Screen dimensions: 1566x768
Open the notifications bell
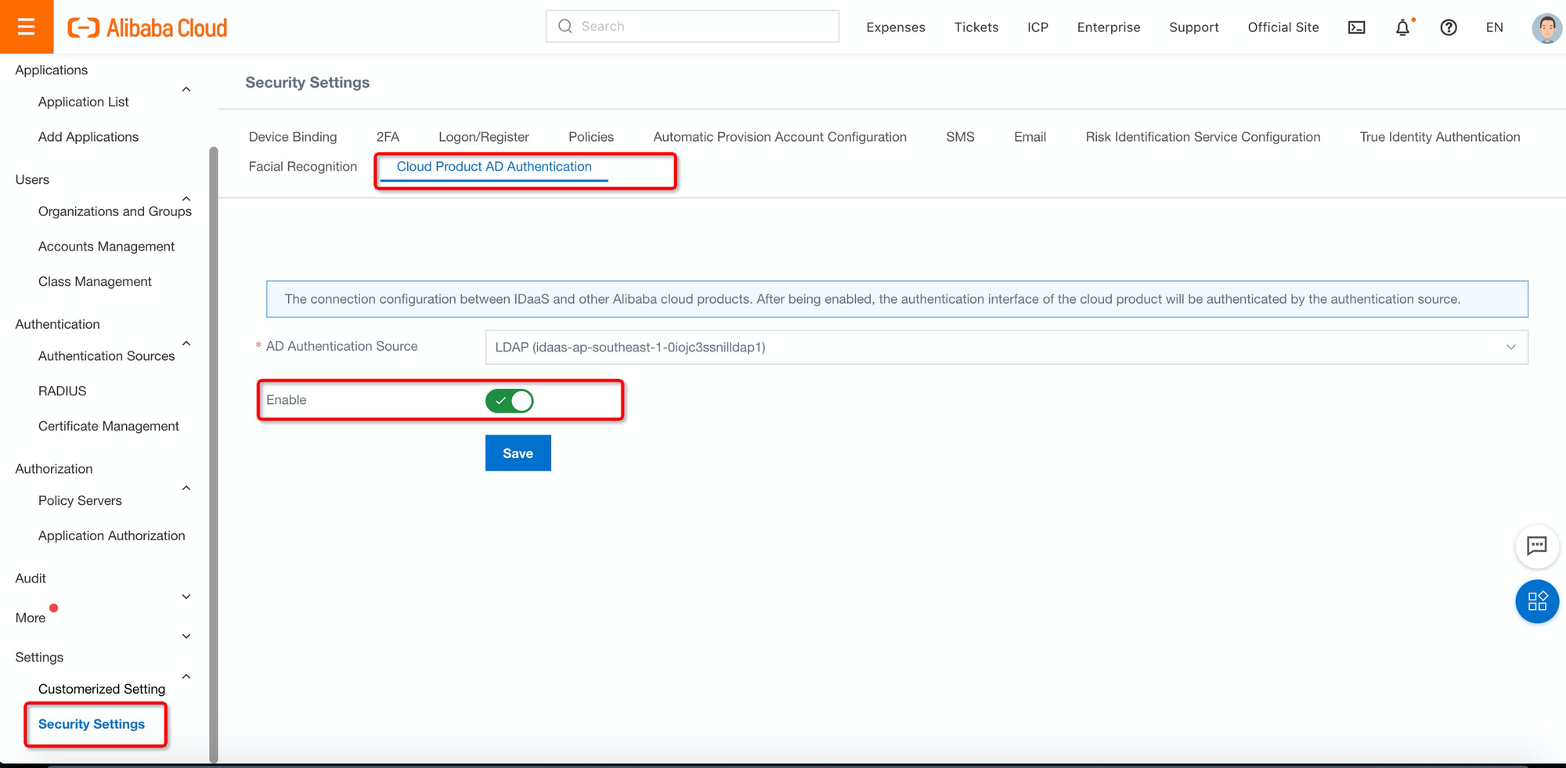pos(1402,27)
